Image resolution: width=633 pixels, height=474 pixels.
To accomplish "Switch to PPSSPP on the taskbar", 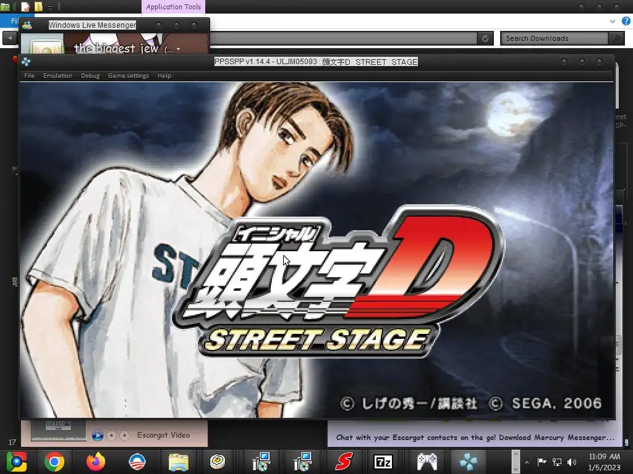I will [469, 462].
